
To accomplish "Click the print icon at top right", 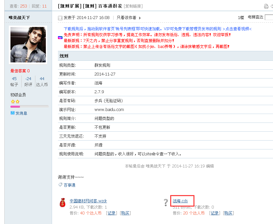I will [x=266, y=6].
